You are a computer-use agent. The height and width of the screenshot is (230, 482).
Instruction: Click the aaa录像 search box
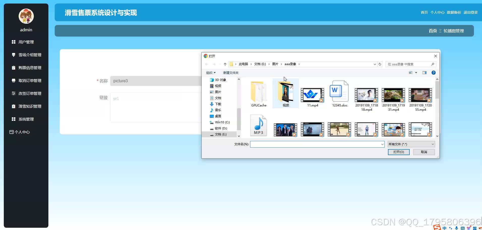(x=411, y=64)
